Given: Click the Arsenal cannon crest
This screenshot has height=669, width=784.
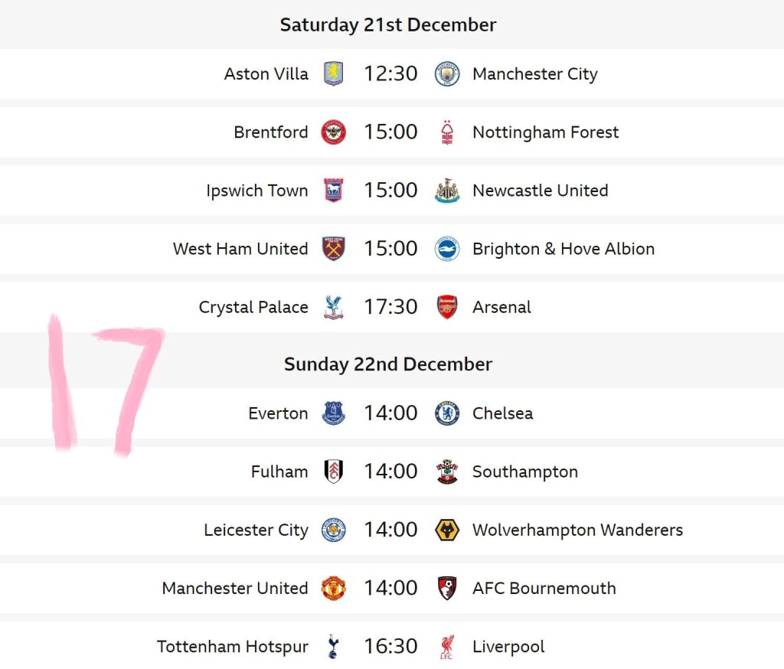Looking at the screenshot, I should pyautogui.click(x=447, y=307).
